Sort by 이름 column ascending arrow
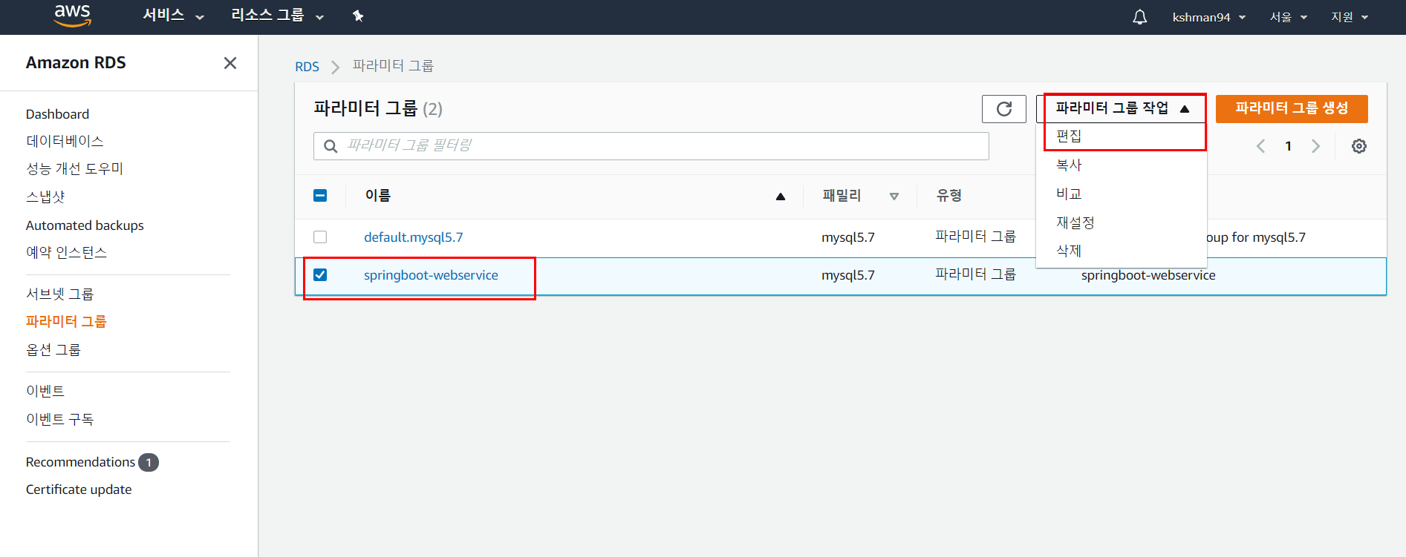1406x557 pixels. pyautogui.click(x=781, y=197)
